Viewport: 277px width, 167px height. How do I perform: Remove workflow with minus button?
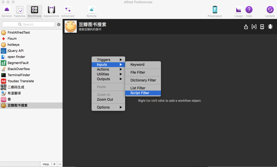click(60, 164)
